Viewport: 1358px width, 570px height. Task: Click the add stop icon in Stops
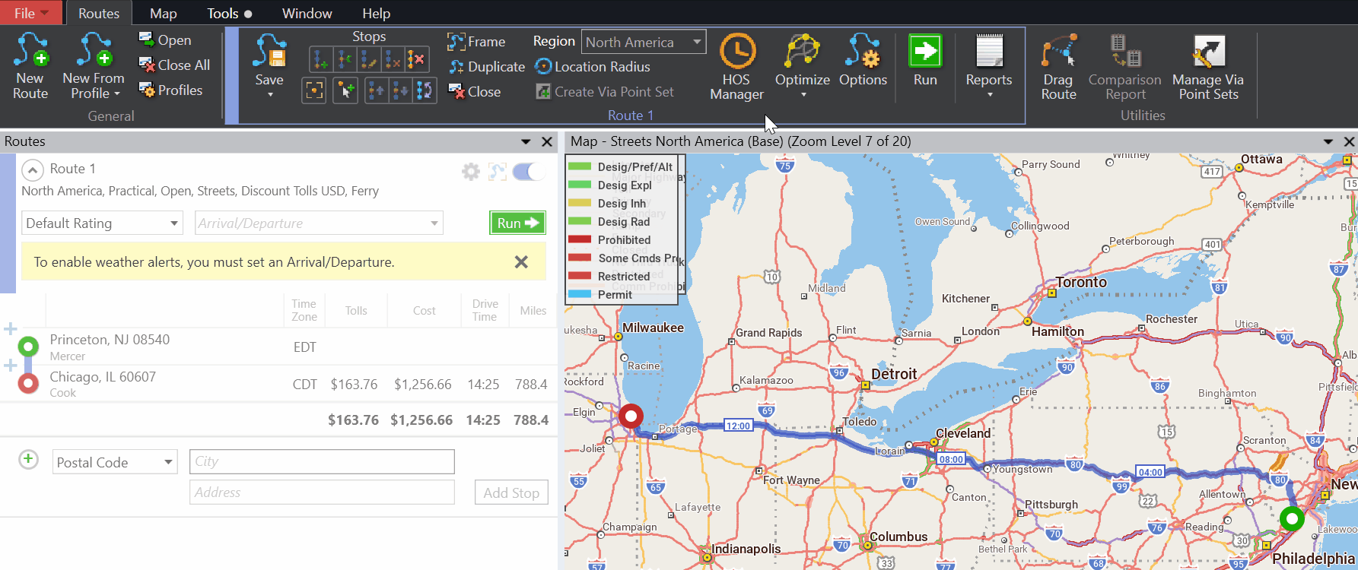point(320,59)
